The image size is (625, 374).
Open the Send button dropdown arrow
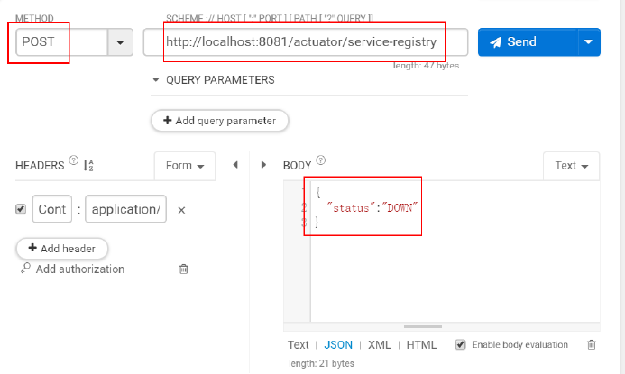[589, 41]
